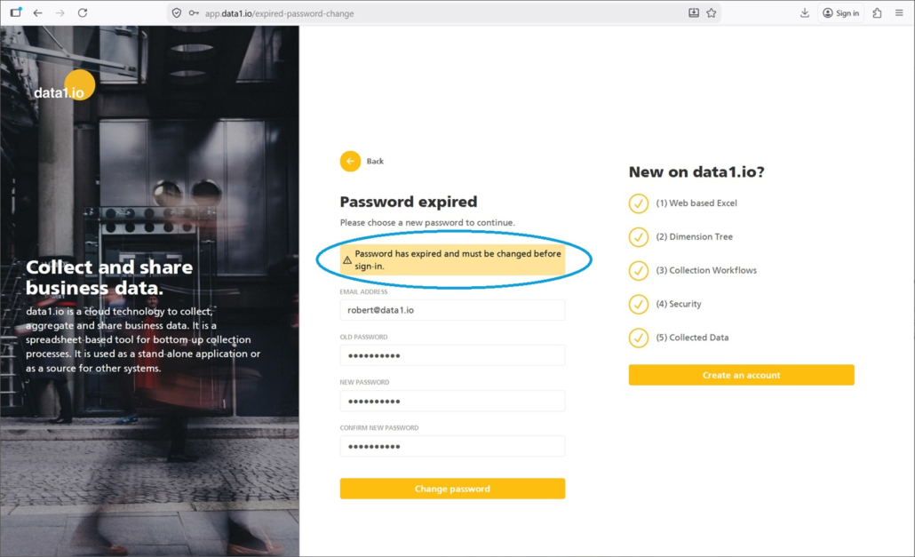Go back using the browser back arrow
Image resolution: width=915 pixels, height=557 pixels.
click(x=37, y=13)
